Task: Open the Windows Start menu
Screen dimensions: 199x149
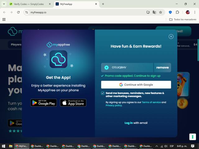Action: pos(3,146)
